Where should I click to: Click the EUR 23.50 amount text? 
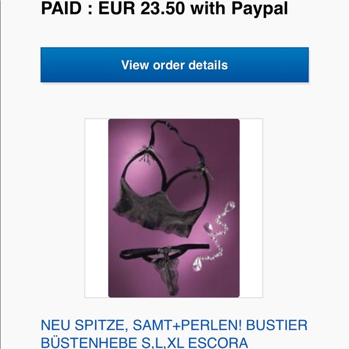click(x=141, y=8)
